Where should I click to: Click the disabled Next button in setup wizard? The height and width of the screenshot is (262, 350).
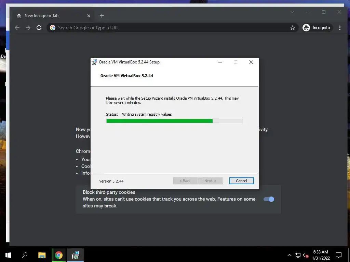[x=210, y=181]
